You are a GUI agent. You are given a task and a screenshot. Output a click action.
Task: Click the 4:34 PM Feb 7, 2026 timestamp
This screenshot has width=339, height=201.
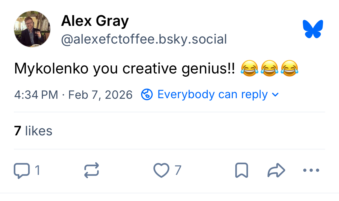click(73, 95)
